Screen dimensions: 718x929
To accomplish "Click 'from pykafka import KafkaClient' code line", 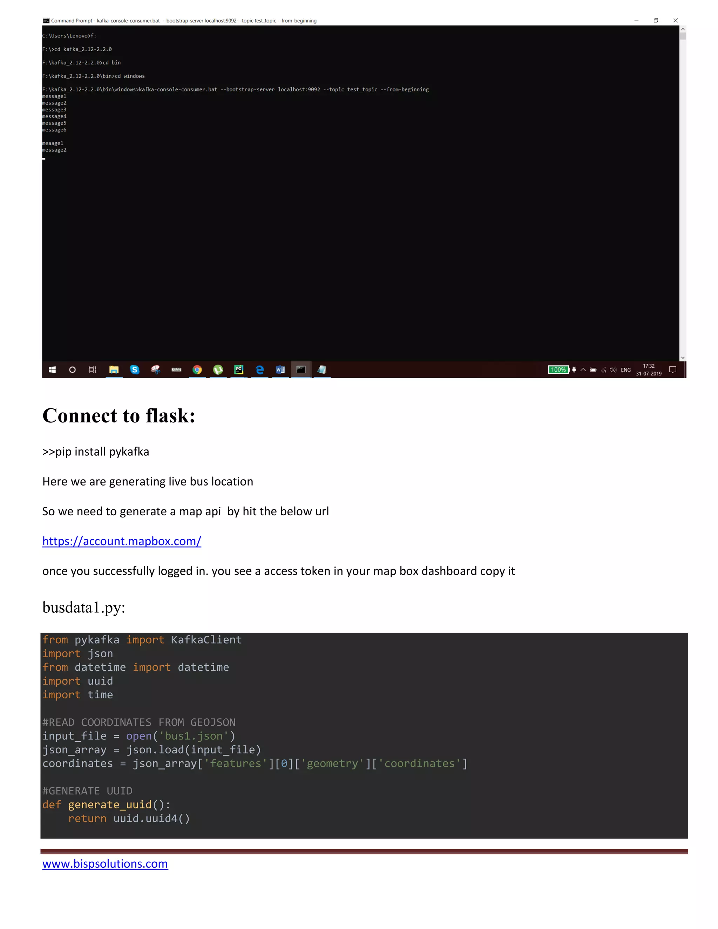I will (x=142, y=640).
